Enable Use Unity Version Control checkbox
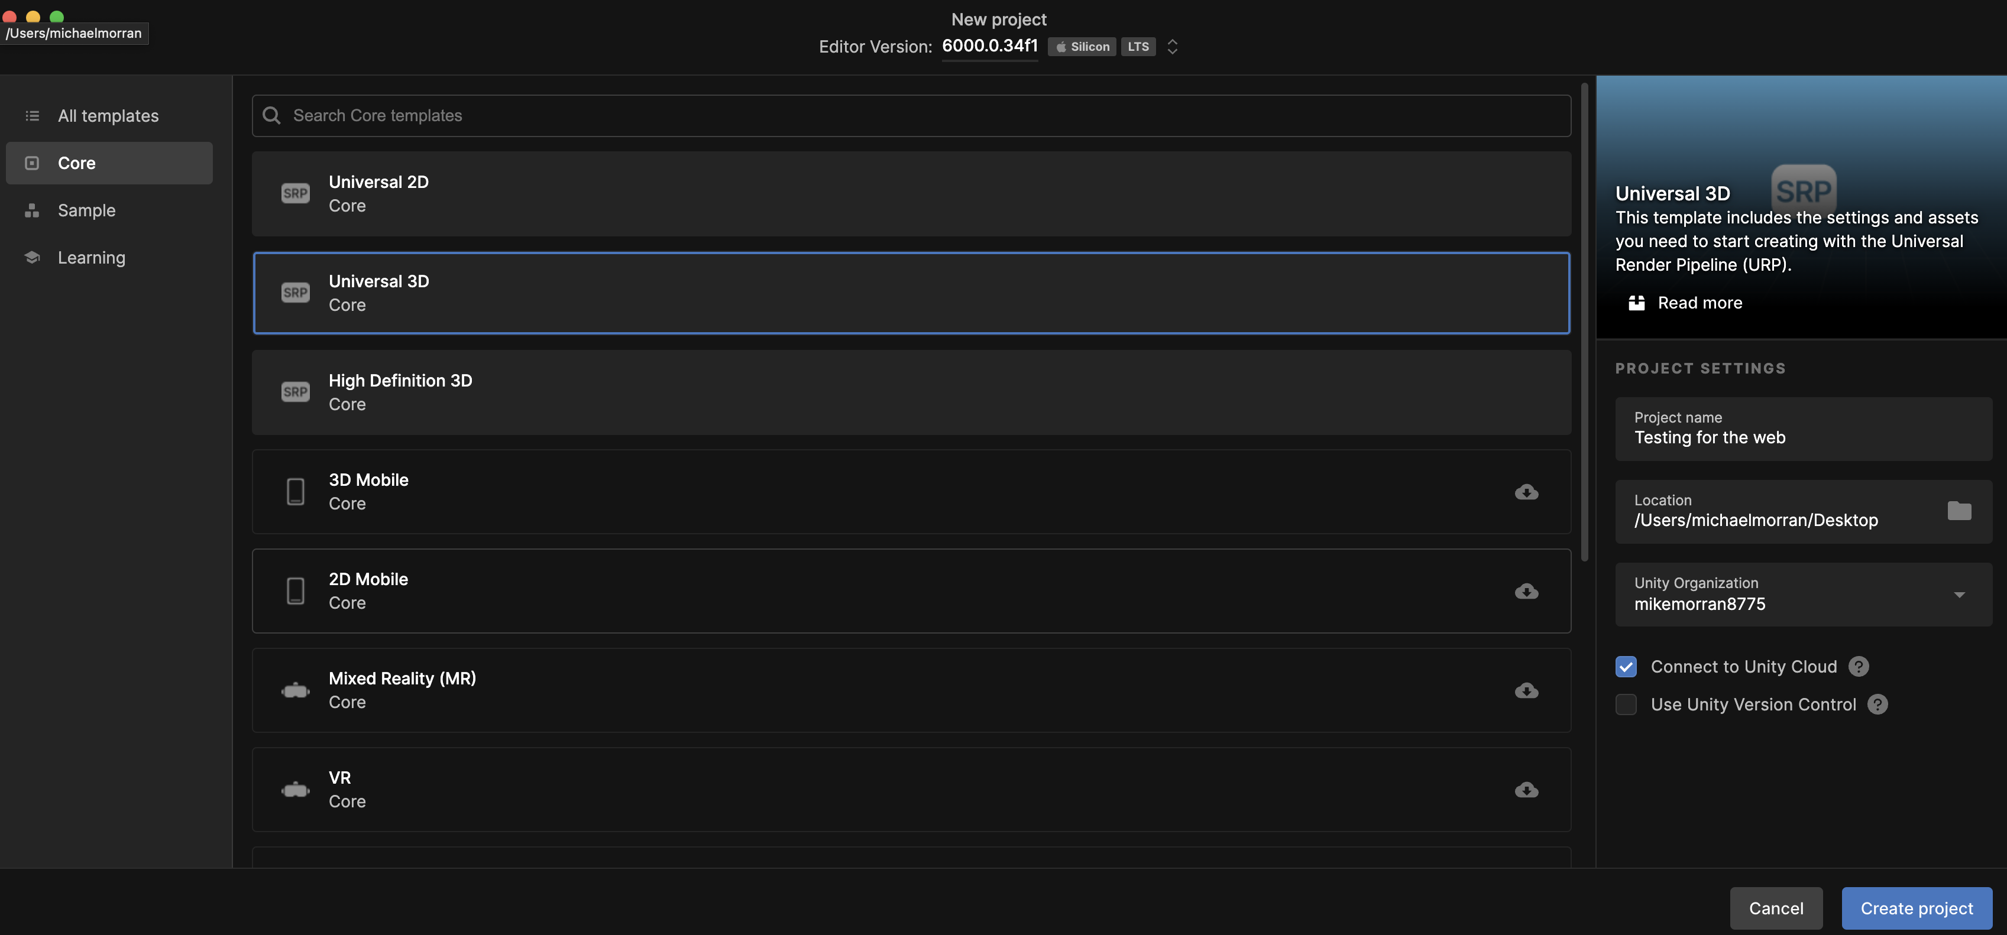This screenshot has height=935, width=2007. coord(1625,704)
